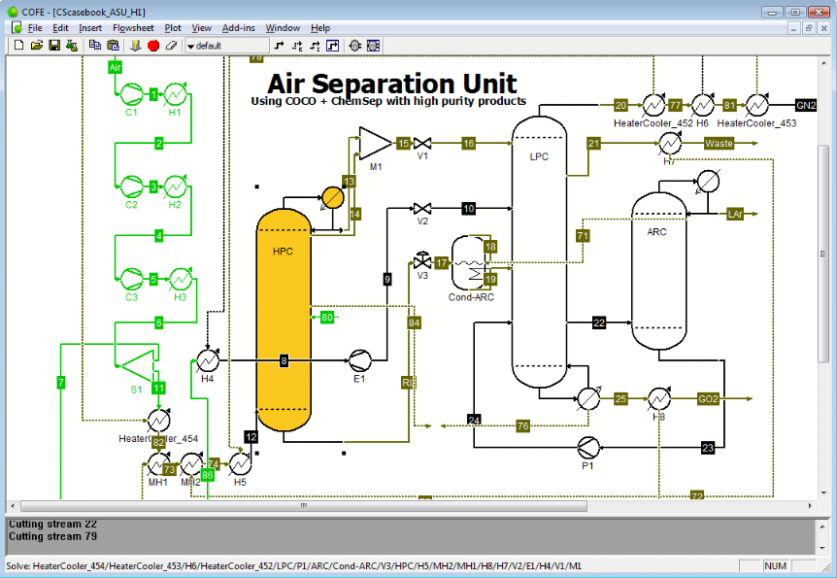Select the yellow HPC column
This screenshot has height=578, width=837.
pos(284,320)
